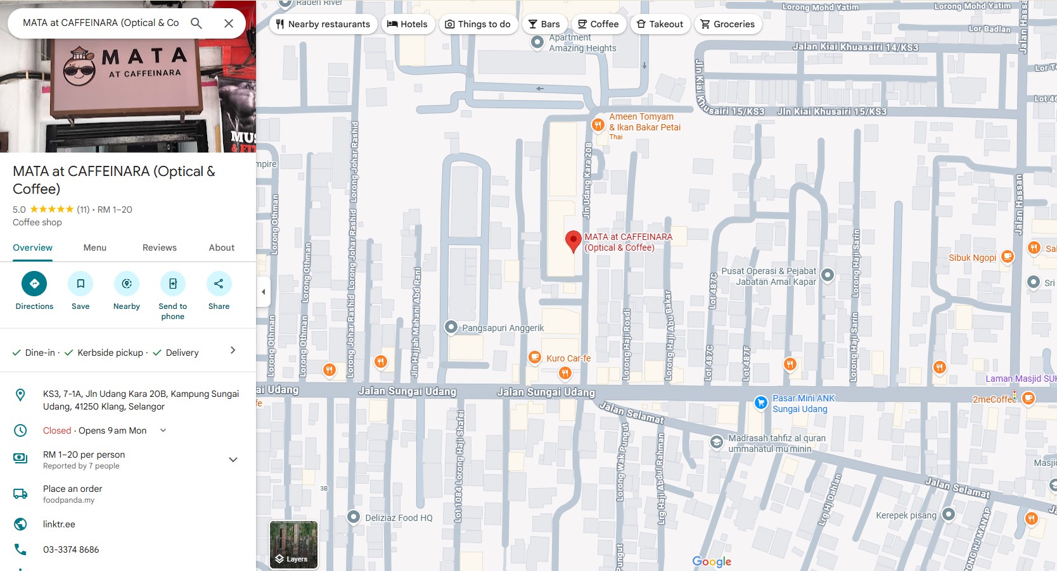Switch to the Reviews tab
Screen dimensions: 1057x571
pos(159,248)
